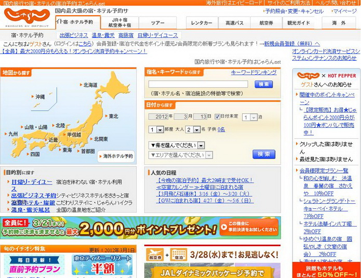
Task: Open 空室カレンダー 土曜日に泊まれる宿 link
Action: click(x=199, y=187)
